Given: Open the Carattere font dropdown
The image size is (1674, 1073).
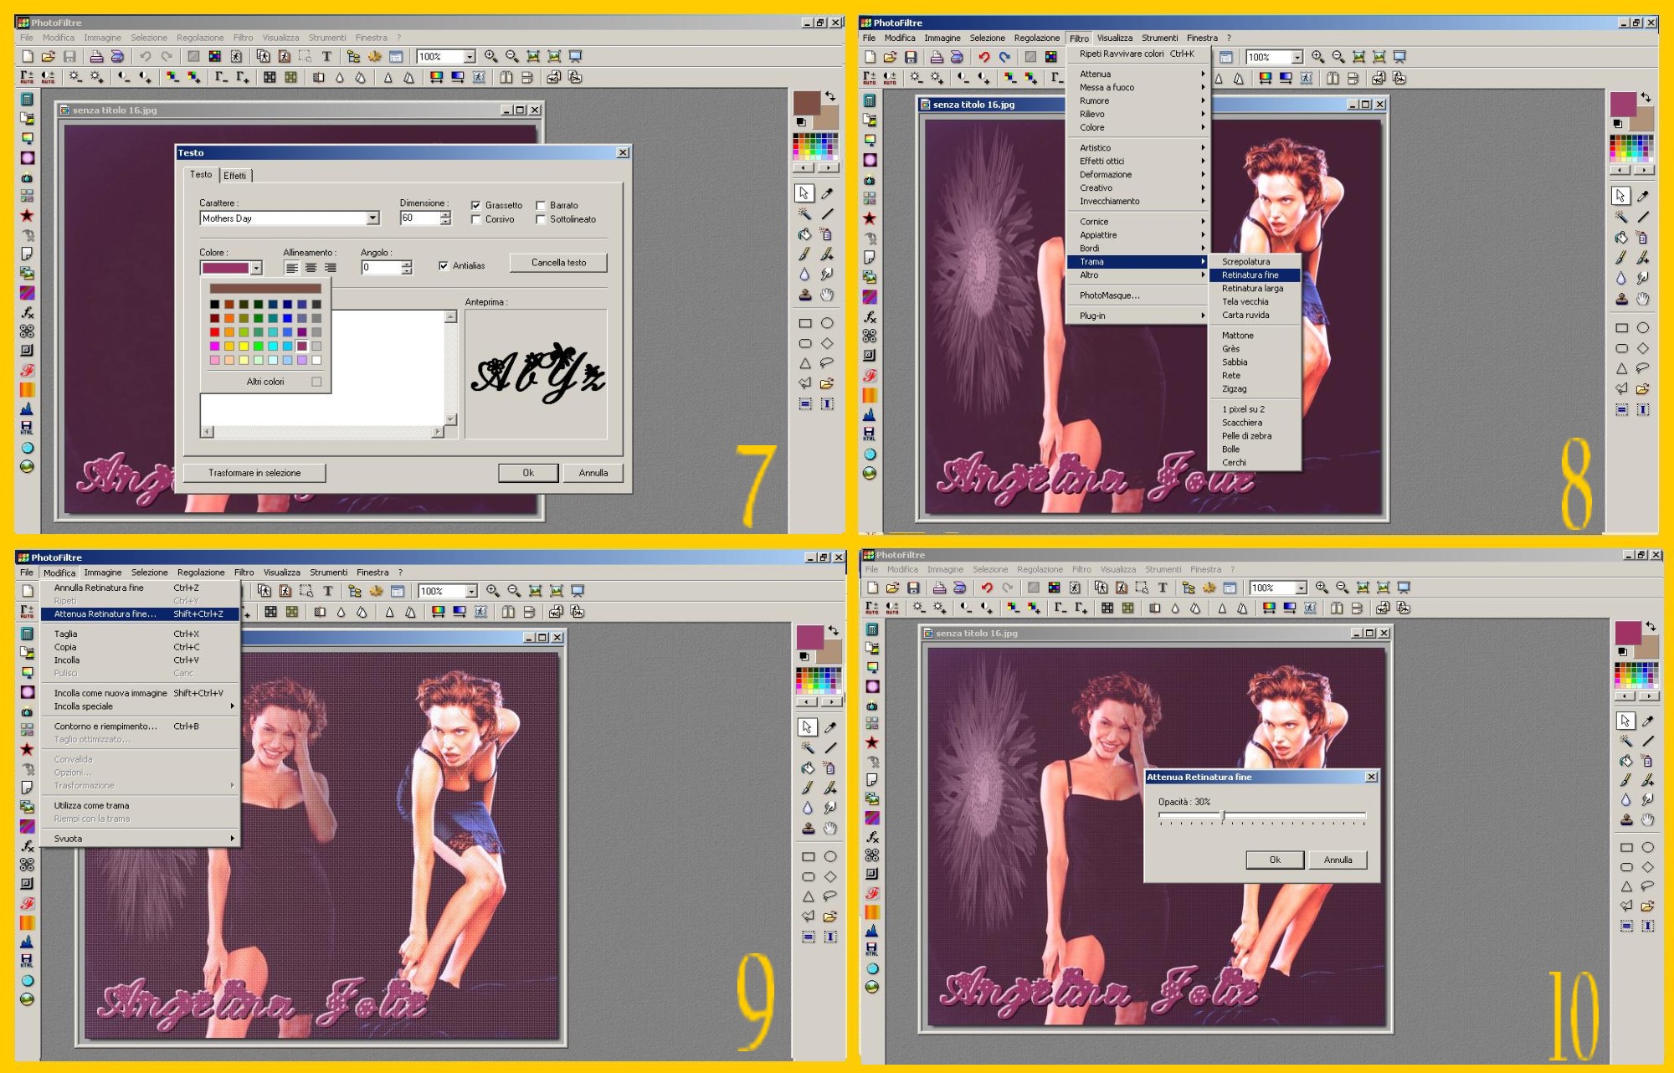Looking at the screenshot, I should [372, 218].
